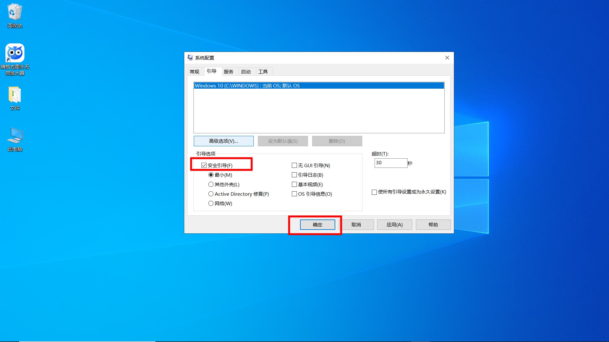The width and height of the screenshot is (609, 342).
Task: Enable the 无 GUI 引导(N) checkbox
Action: tap(294, 165)
